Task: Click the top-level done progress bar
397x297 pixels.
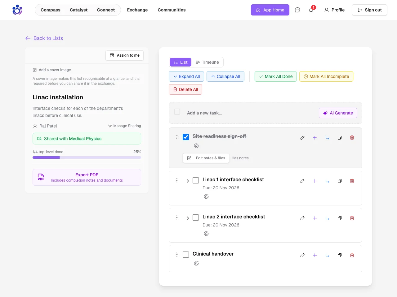Action: (87, 157)
